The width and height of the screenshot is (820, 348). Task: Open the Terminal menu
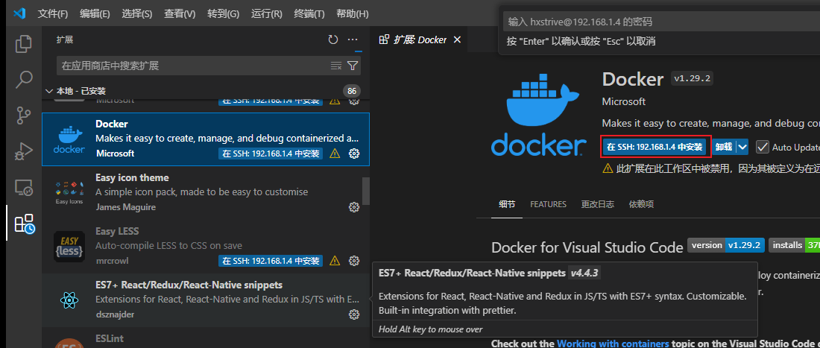pos(309,13)
